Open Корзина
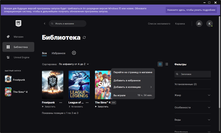This screenshot has height=133, width=221. click(x=180, y=24)
